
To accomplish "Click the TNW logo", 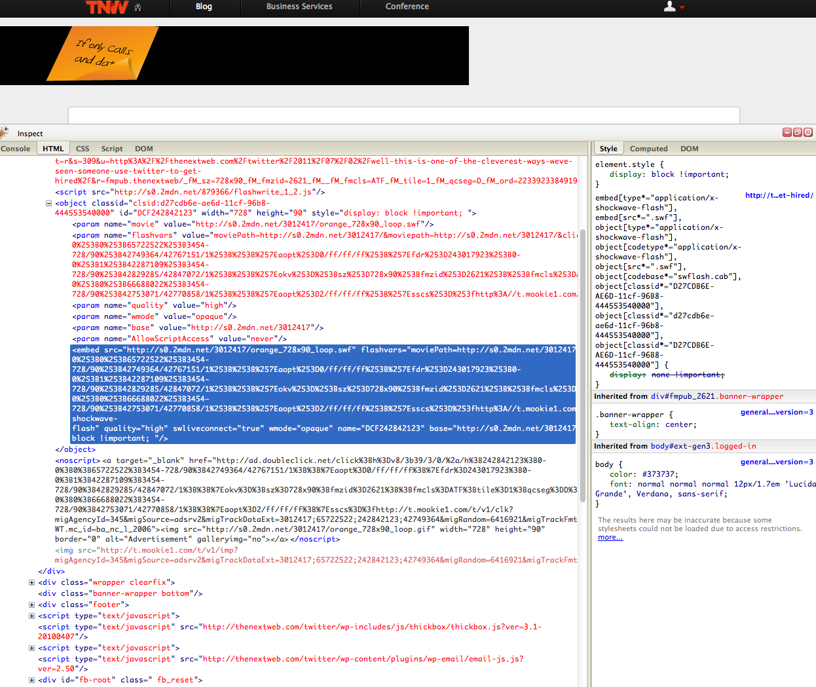I will 107,7.
